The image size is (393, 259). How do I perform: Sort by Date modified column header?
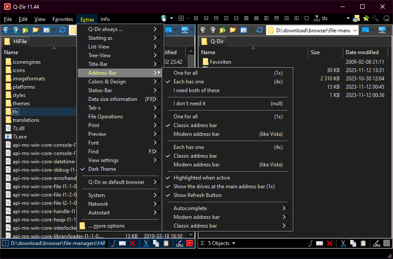click(362, 52)
